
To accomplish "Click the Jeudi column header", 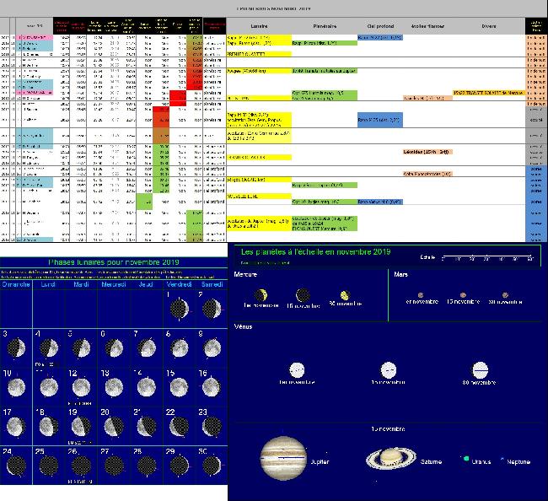I will [146, 284].
